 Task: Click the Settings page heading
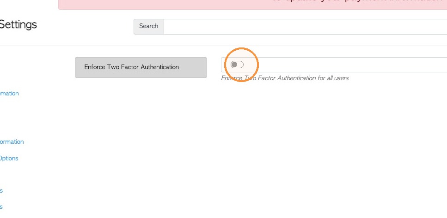18,25
